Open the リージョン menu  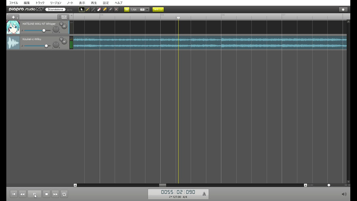pos(55,3)
